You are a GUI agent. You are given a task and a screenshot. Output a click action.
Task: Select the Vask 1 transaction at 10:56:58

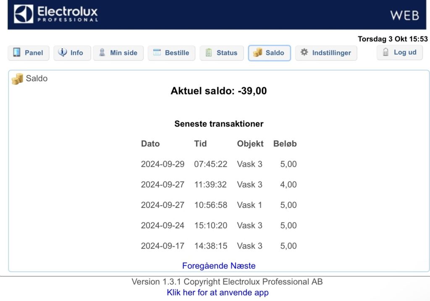(x=218, y=205)
